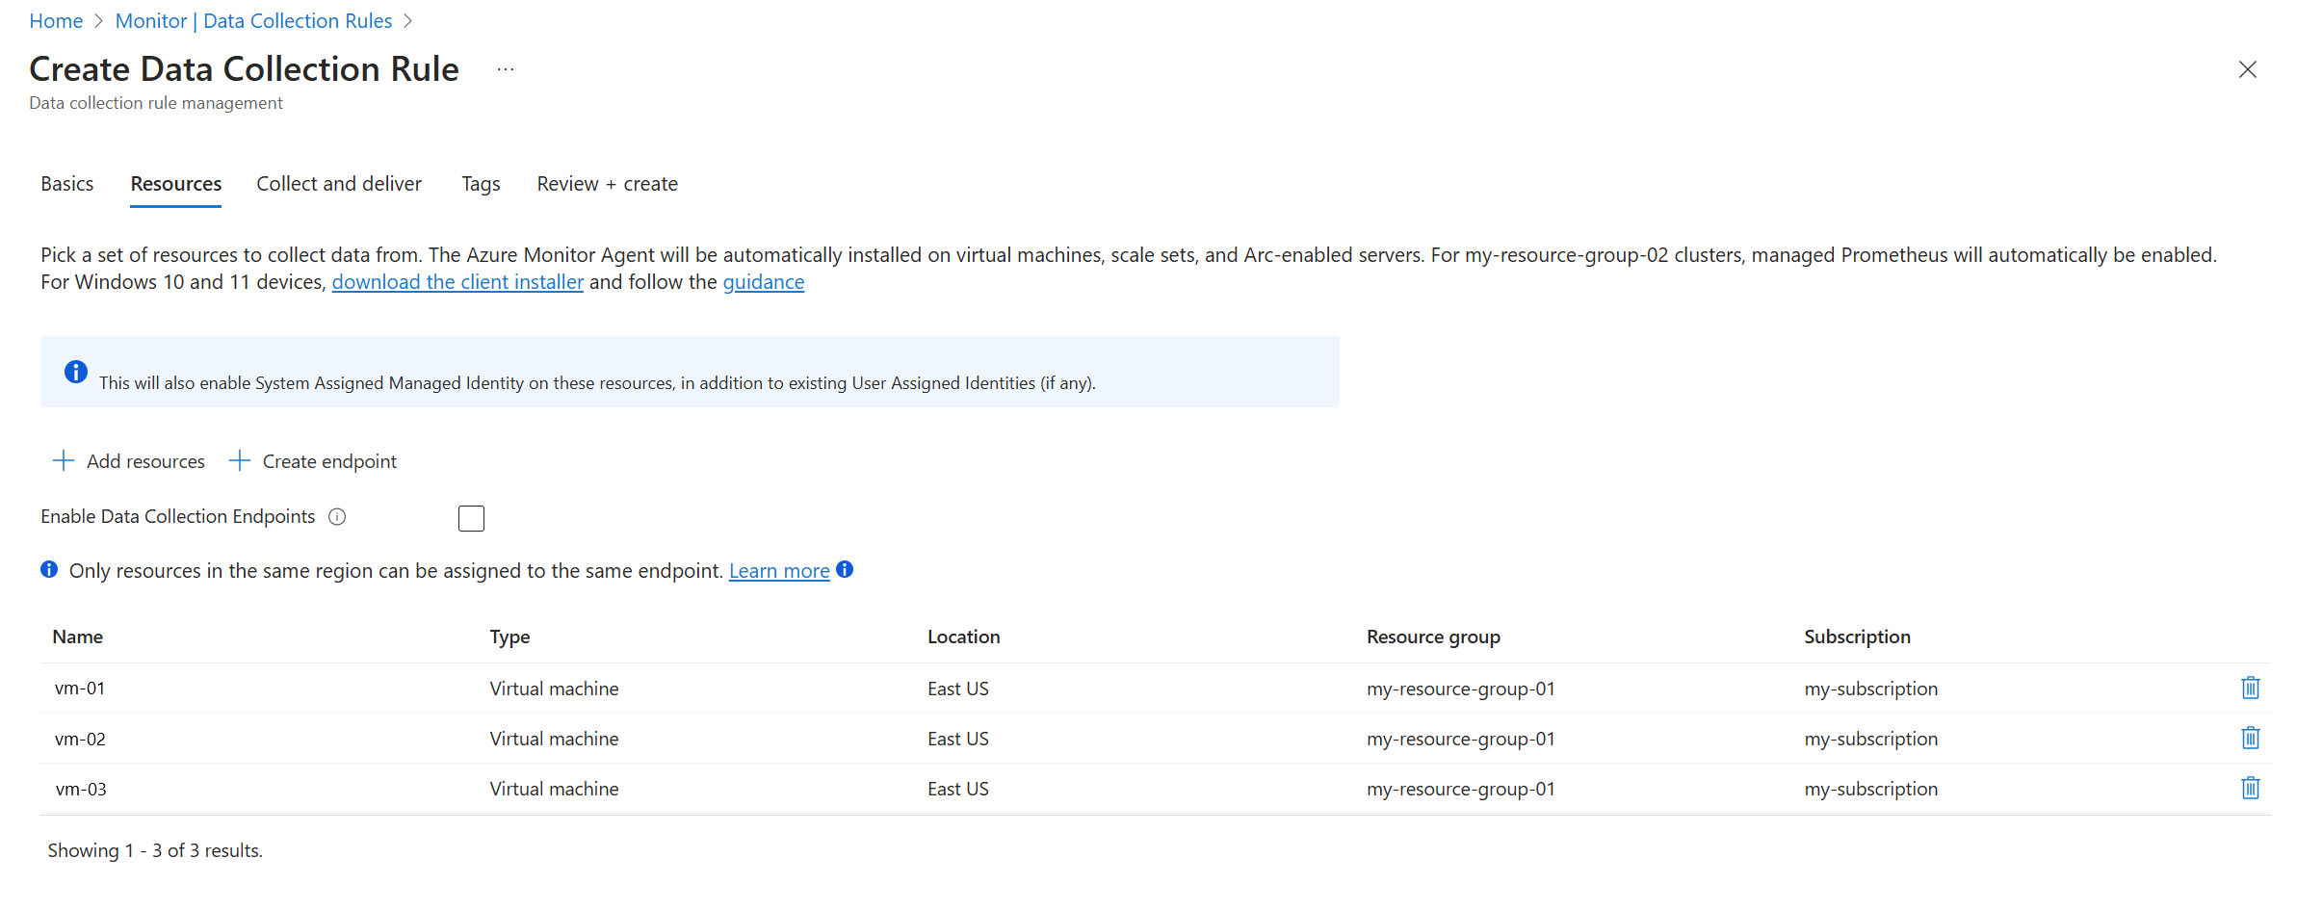Click the plus icon beside Create endpoint
The height and width of the screenshot is (910, 2297).
[239, 460]
